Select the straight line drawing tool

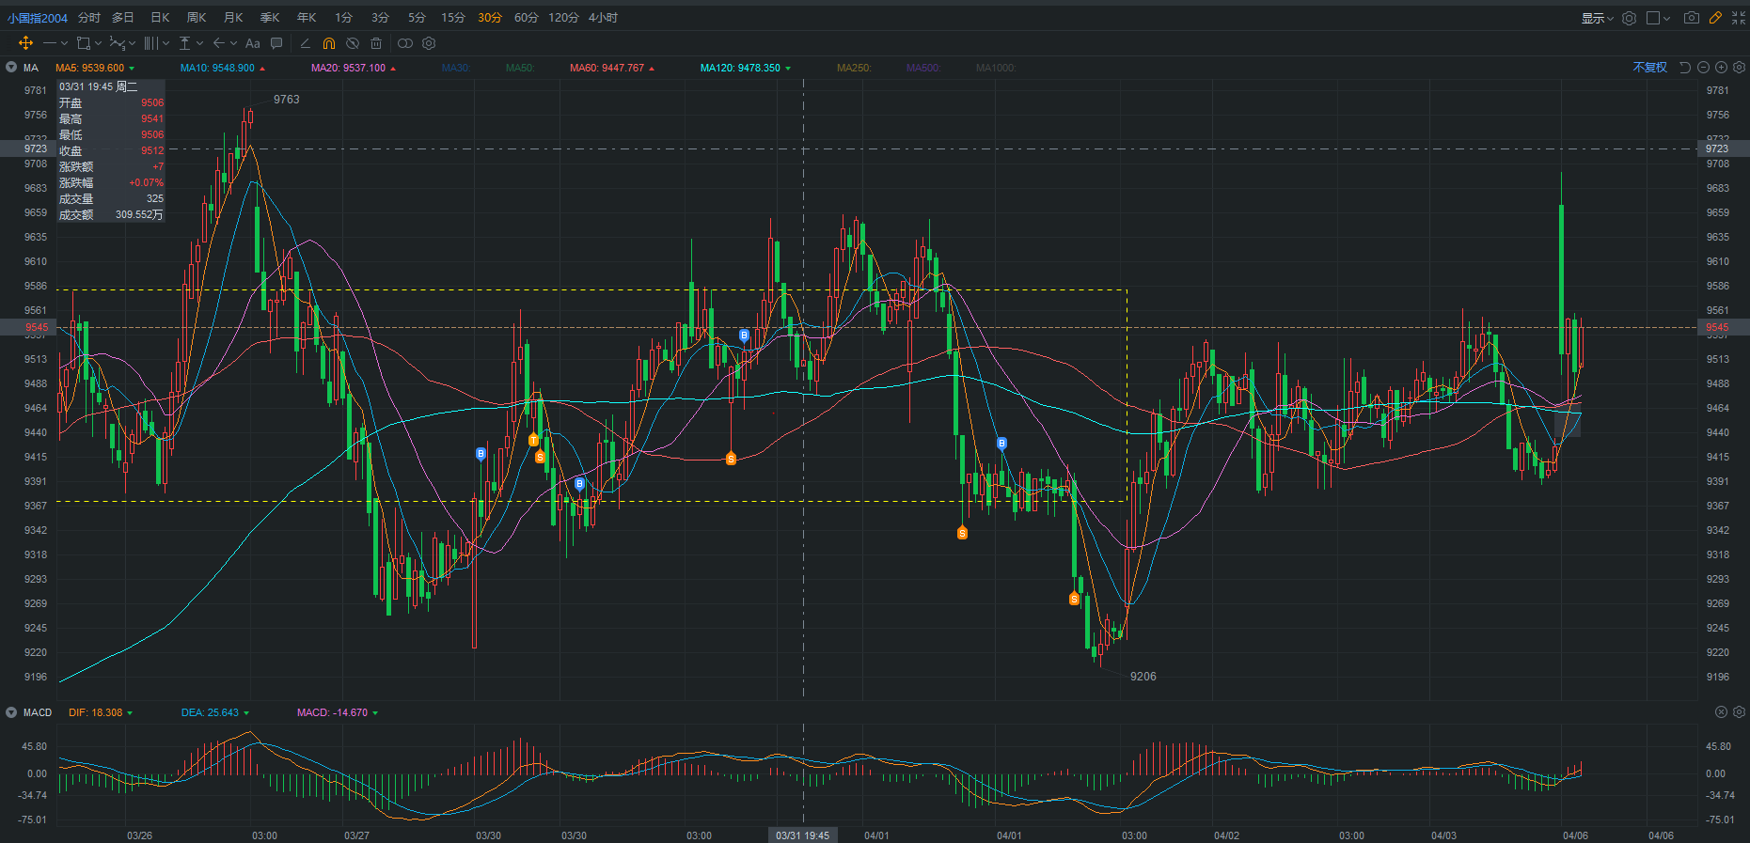click(x=50, y=43)
